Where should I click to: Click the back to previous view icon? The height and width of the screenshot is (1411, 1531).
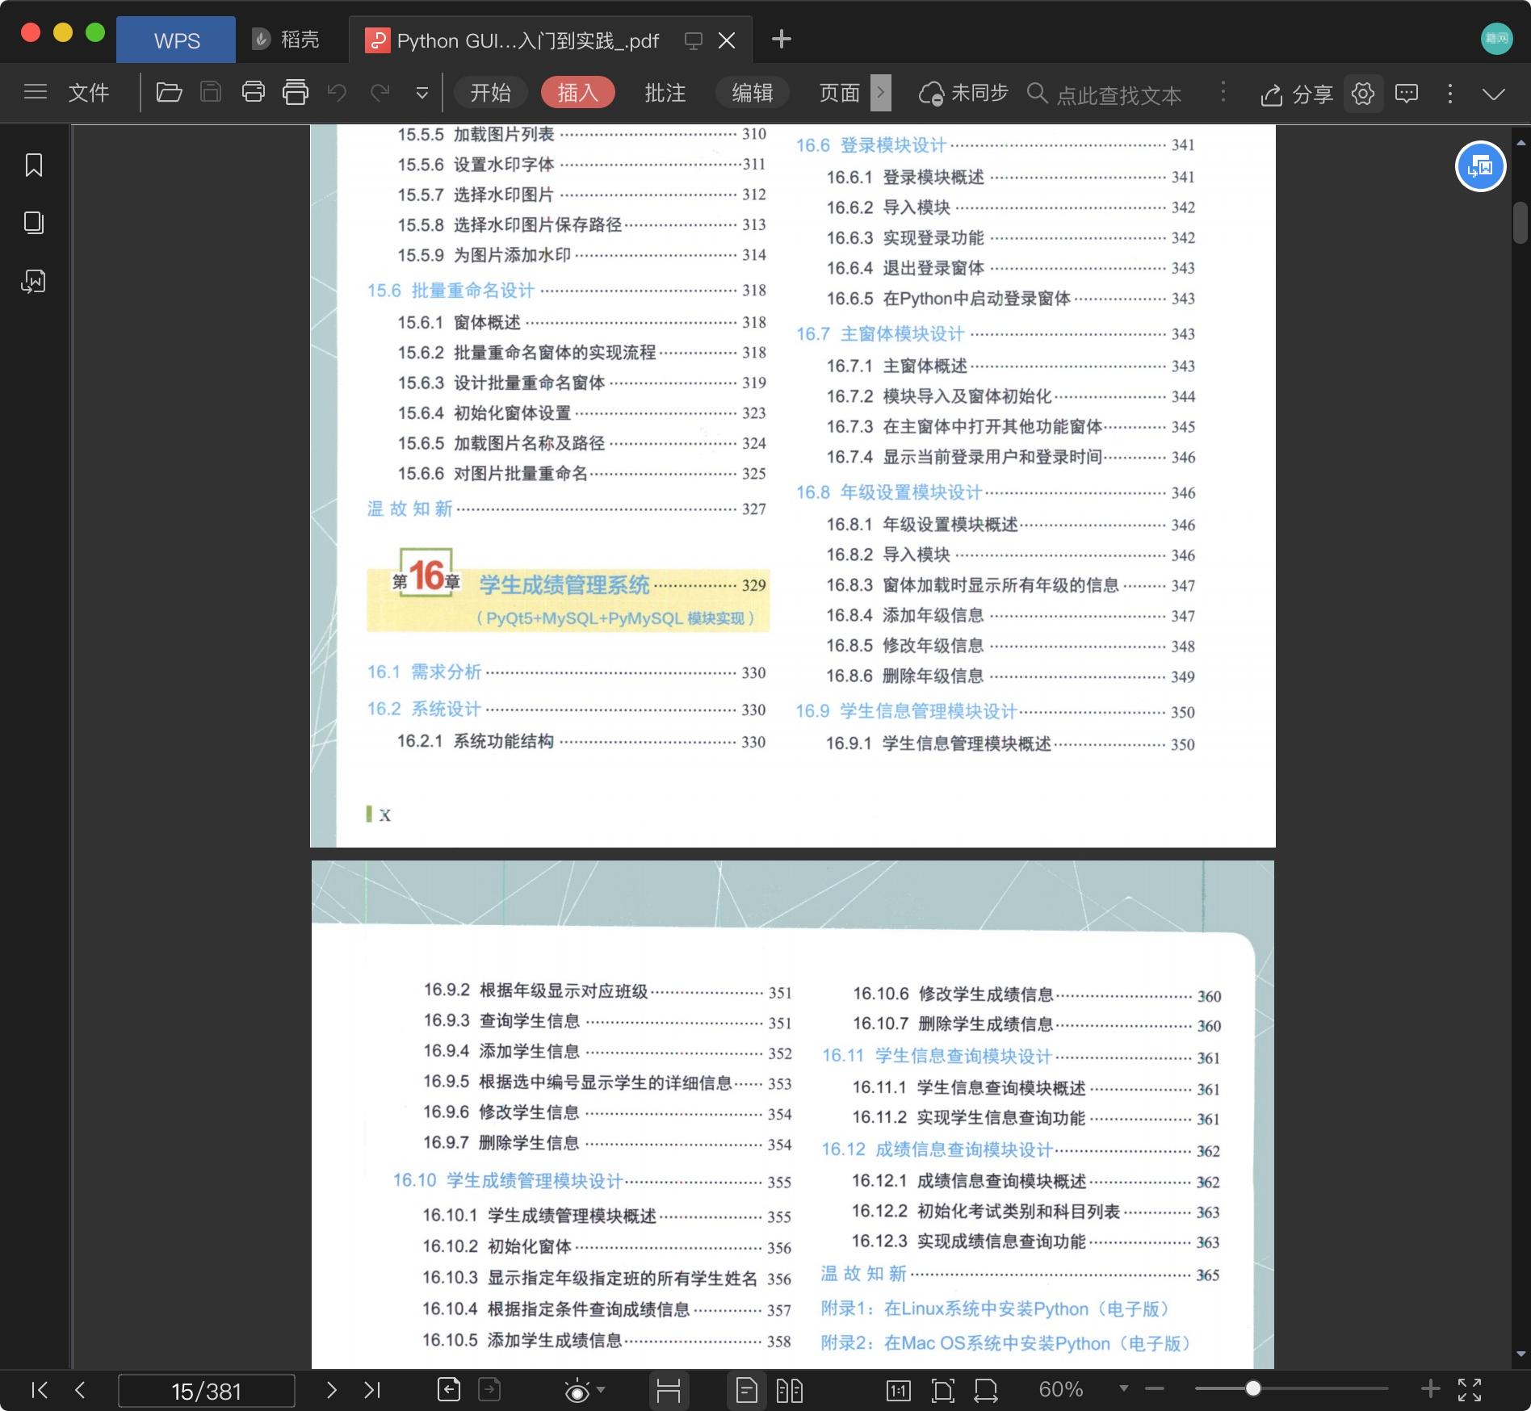tap(449, 1389)
